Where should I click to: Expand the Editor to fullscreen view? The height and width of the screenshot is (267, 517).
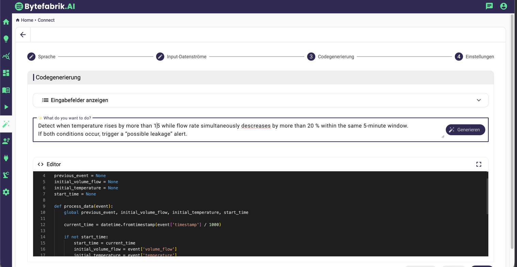(x=479, y=164)
